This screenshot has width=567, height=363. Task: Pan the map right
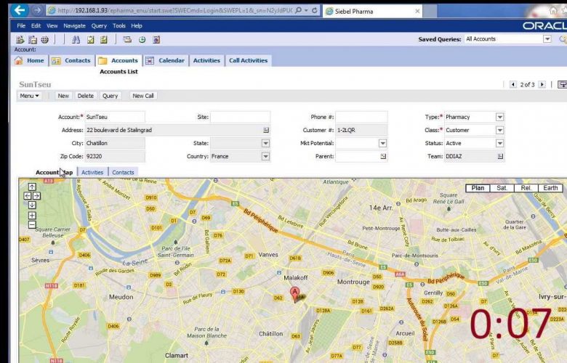coord(36,196)
